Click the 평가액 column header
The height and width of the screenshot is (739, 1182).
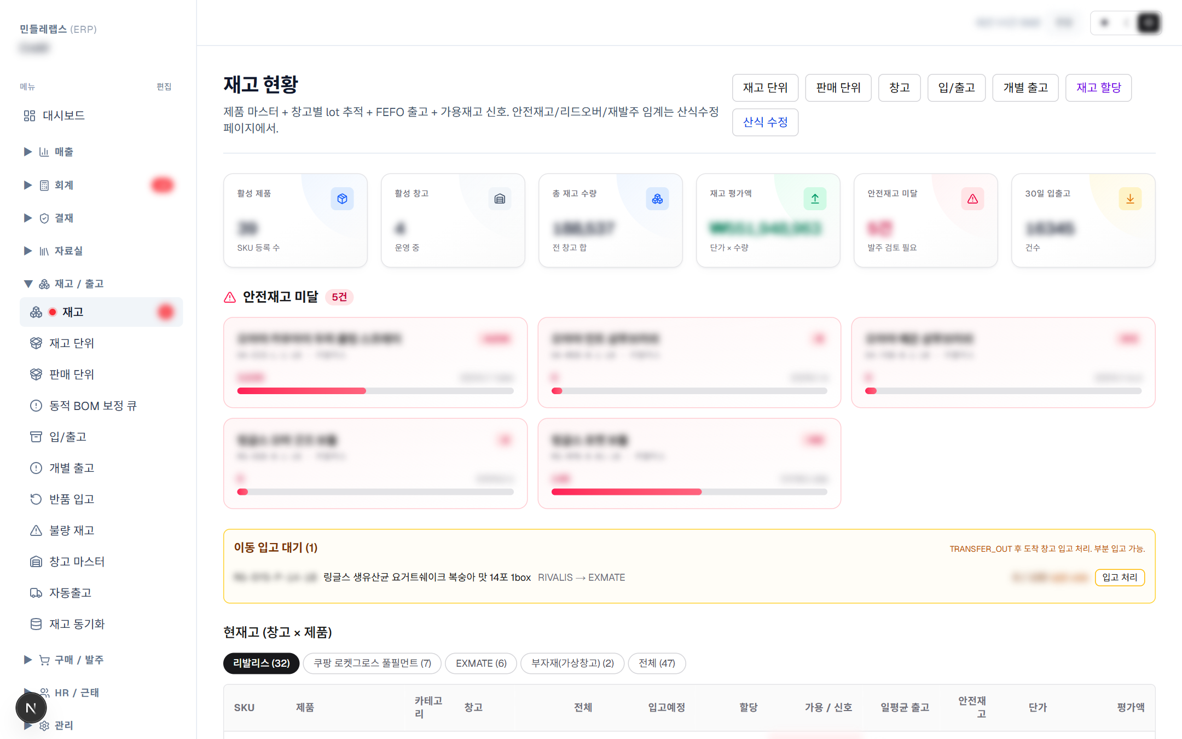click(1131, 707)
